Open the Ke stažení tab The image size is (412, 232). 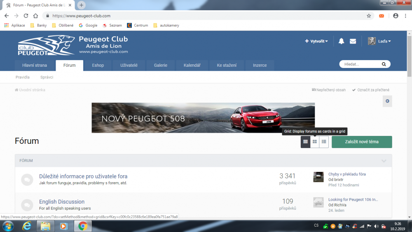click(x=227, y=65)
